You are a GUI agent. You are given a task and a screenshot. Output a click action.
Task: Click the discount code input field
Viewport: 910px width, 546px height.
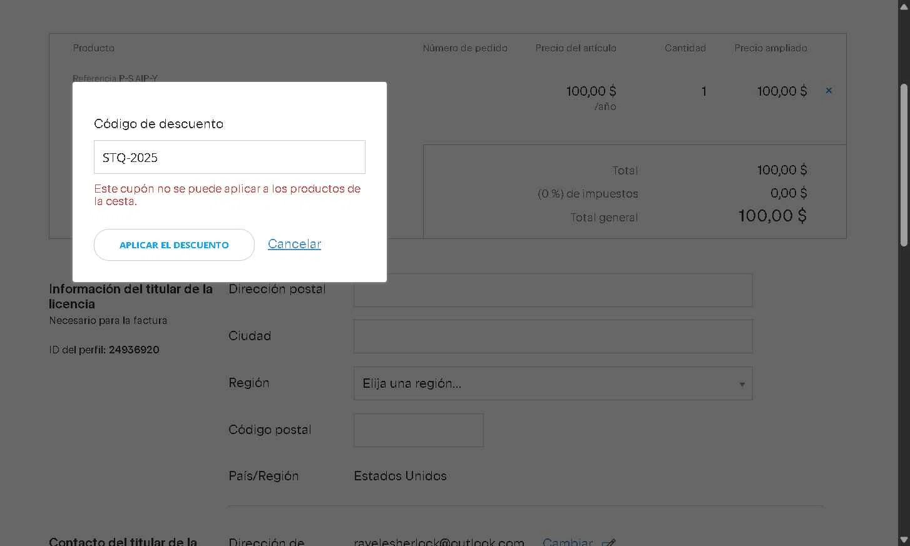coord(229,157)
